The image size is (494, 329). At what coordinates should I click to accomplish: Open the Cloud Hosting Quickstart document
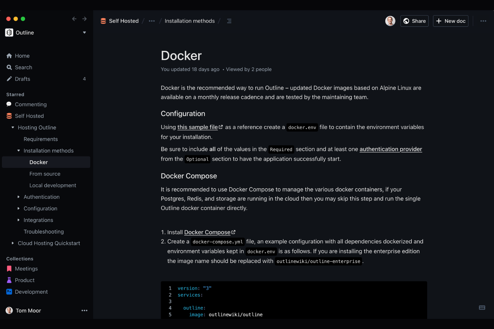pos(49,243)
